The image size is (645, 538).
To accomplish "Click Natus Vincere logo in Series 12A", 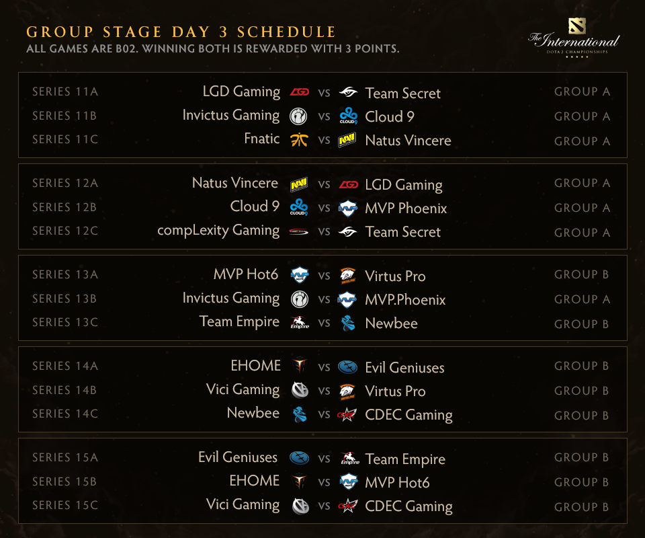I will click(x=299, y=184).
